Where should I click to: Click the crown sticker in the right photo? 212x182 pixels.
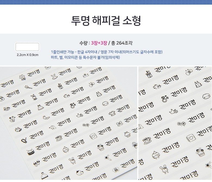174,111
